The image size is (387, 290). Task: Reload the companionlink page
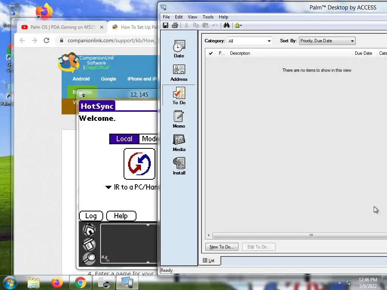[46, 40]
